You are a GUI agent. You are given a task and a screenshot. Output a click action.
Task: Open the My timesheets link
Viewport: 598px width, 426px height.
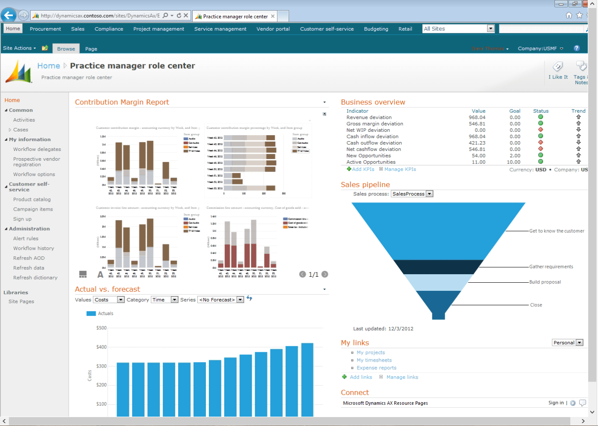[374, 360]
